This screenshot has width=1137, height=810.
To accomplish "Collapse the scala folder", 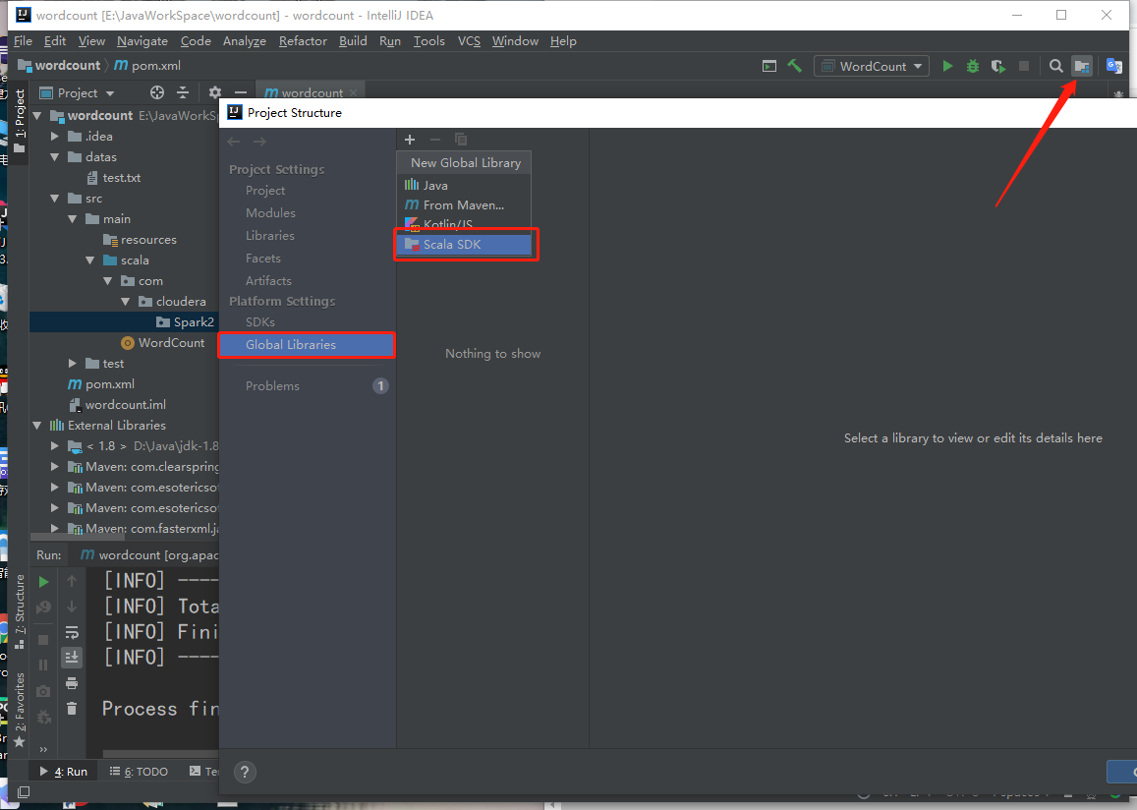I will (89, 260).
